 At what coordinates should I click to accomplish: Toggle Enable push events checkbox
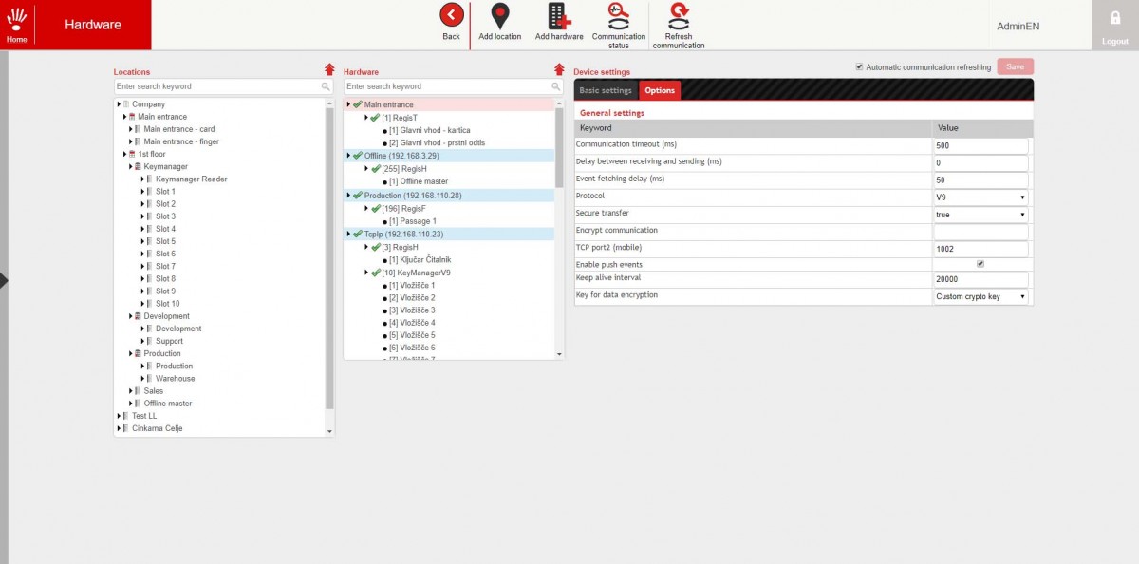tap(980, 264)
